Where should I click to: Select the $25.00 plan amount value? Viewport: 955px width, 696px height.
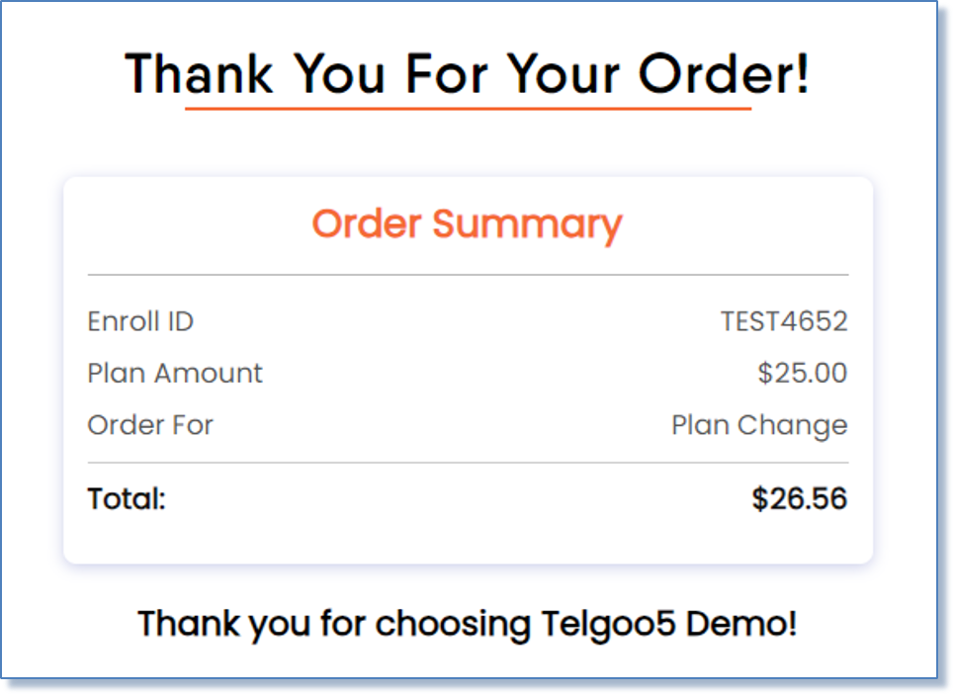(802, 373)
